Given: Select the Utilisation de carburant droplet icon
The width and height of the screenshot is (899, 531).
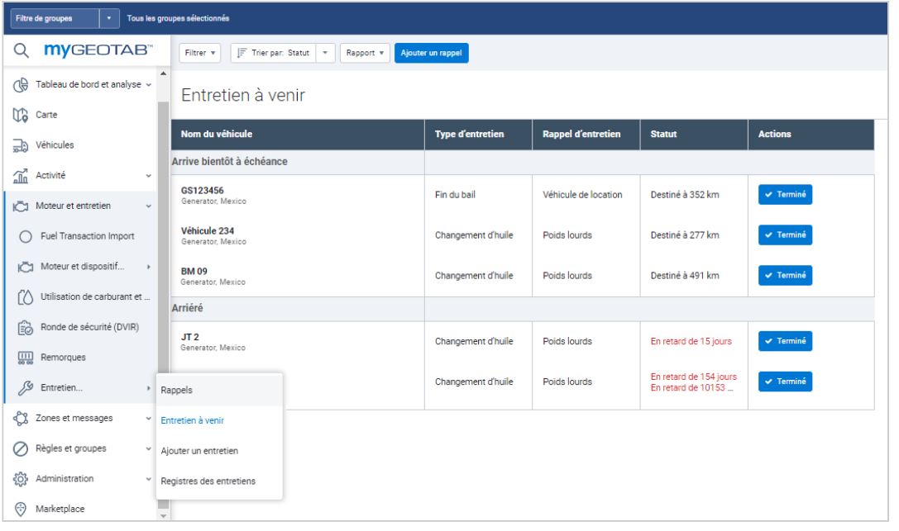Looking at the screenshot, I should tap(24, 296).
